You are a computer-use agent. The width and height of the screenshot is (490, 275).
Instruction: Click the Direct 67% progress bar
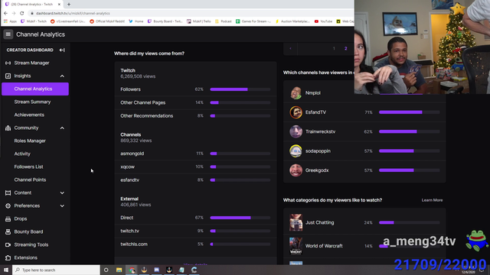tap(240, 218)
